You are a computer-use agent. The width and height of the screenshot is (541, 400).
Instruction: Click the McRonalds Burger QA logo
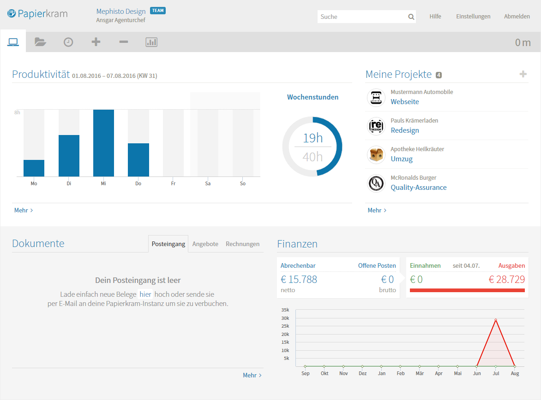(376, 183)
